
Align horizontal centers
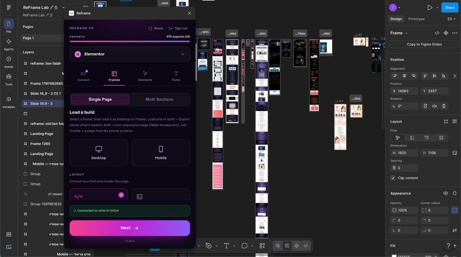tap(405, 76)
